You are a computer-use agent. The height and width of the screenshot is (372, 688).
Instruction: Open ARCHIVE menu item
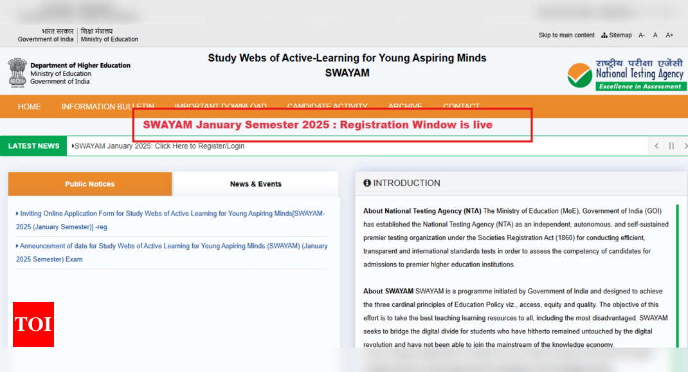[x=405, y=106]
